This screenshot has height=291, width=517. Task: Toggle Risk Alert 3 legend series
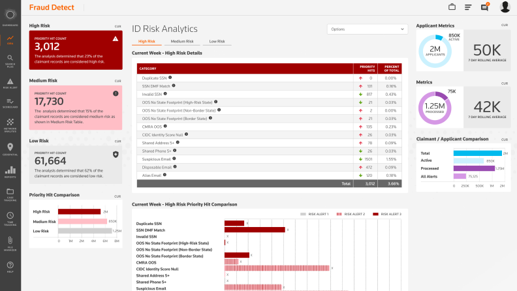pos(386,213)
